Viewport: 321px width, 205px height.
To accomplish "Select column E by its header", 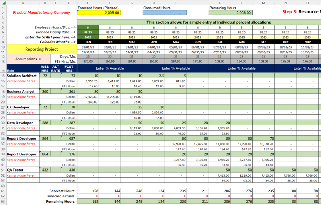I will pyautogui.click(x=88, y=3).
